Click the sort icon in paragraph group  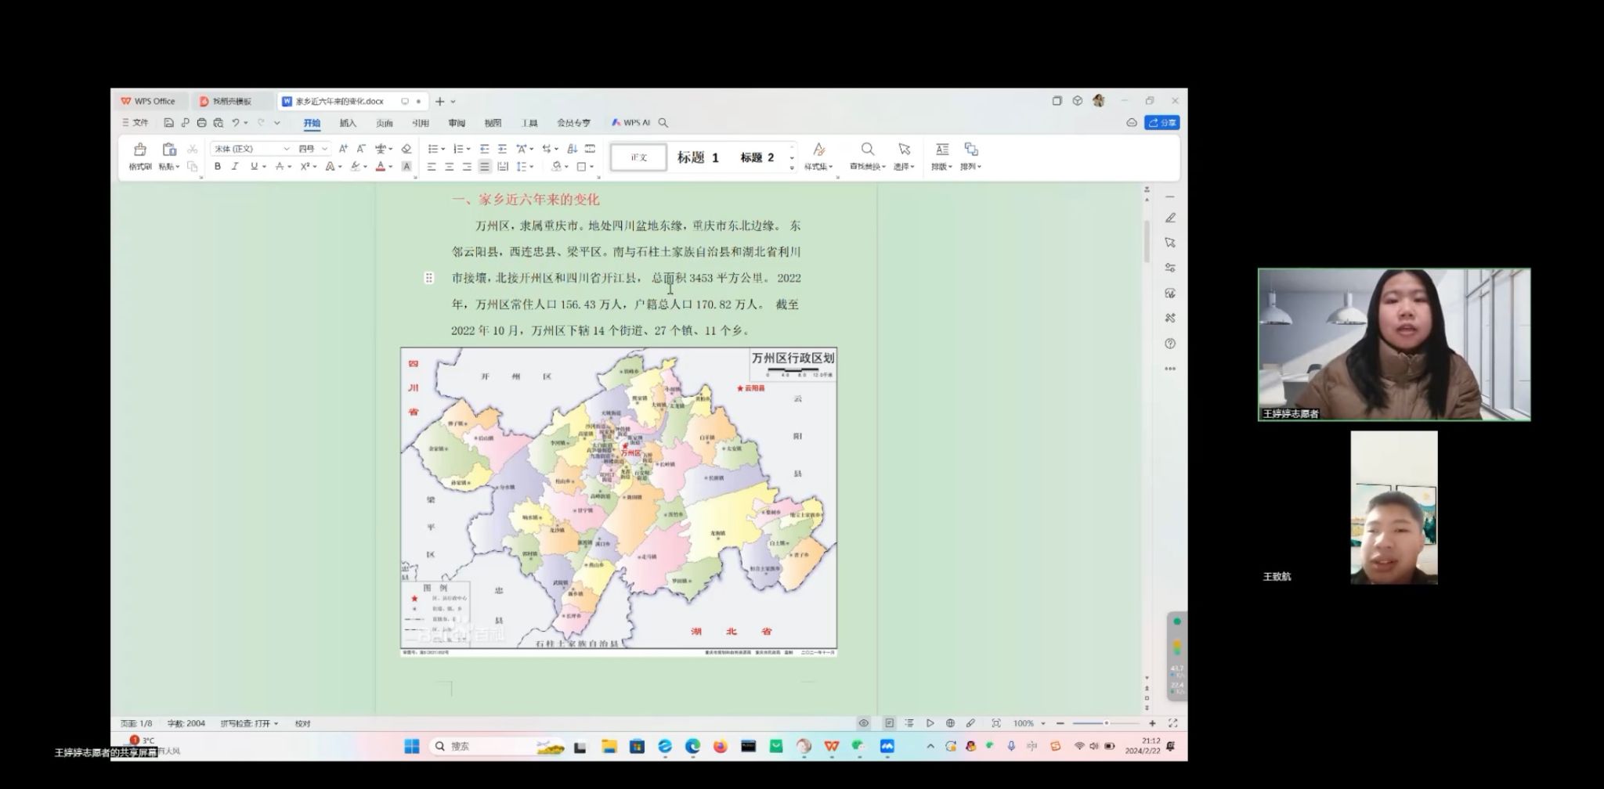pos(572,149)
